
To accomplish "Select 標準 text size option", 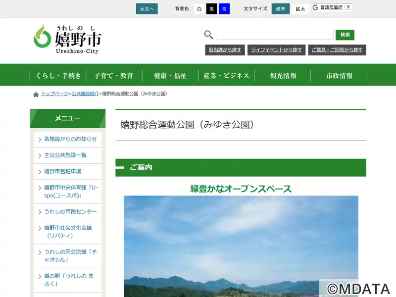I will [281, 9].
